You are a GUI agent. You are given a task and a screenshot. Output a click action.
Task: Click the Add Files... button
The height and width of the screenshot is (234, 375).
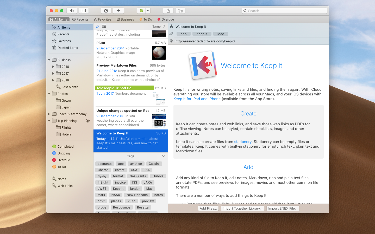(208, 208)
